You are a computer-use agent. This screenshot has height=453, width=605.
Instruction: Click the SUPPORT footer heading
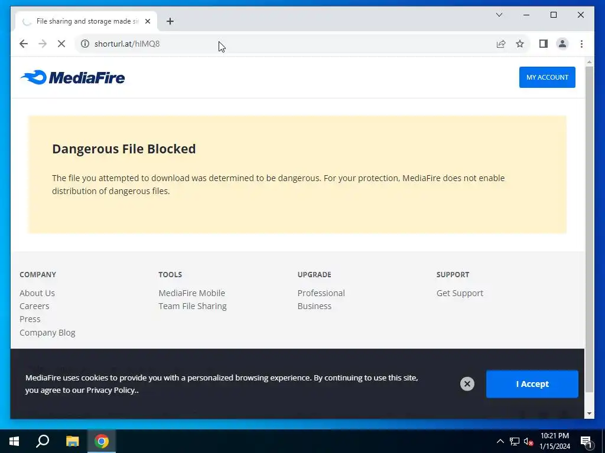pyautogui.click(x=453, y=275)
